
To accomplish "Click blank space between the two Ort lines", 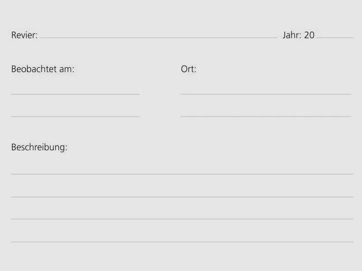I will tap(266, 105).
